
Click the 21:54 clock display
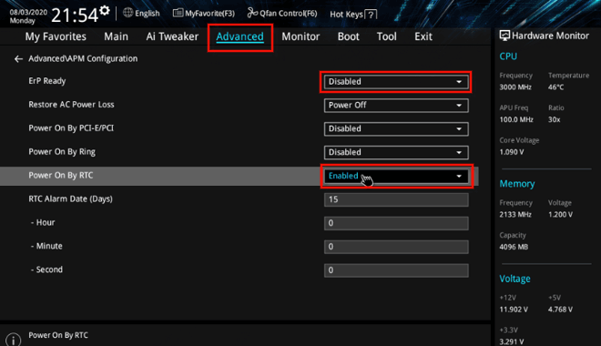pyautogui.click(x=75, y=15)
